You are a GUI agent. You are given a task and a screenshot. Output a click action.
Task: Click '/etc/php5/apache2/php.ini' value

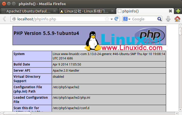coord(71,98)
